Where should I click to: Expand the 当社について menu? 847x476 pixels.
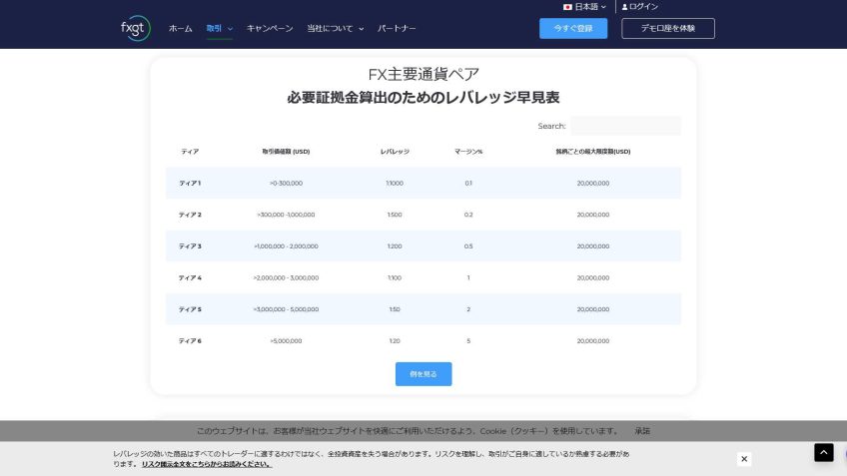coord(335,29)
